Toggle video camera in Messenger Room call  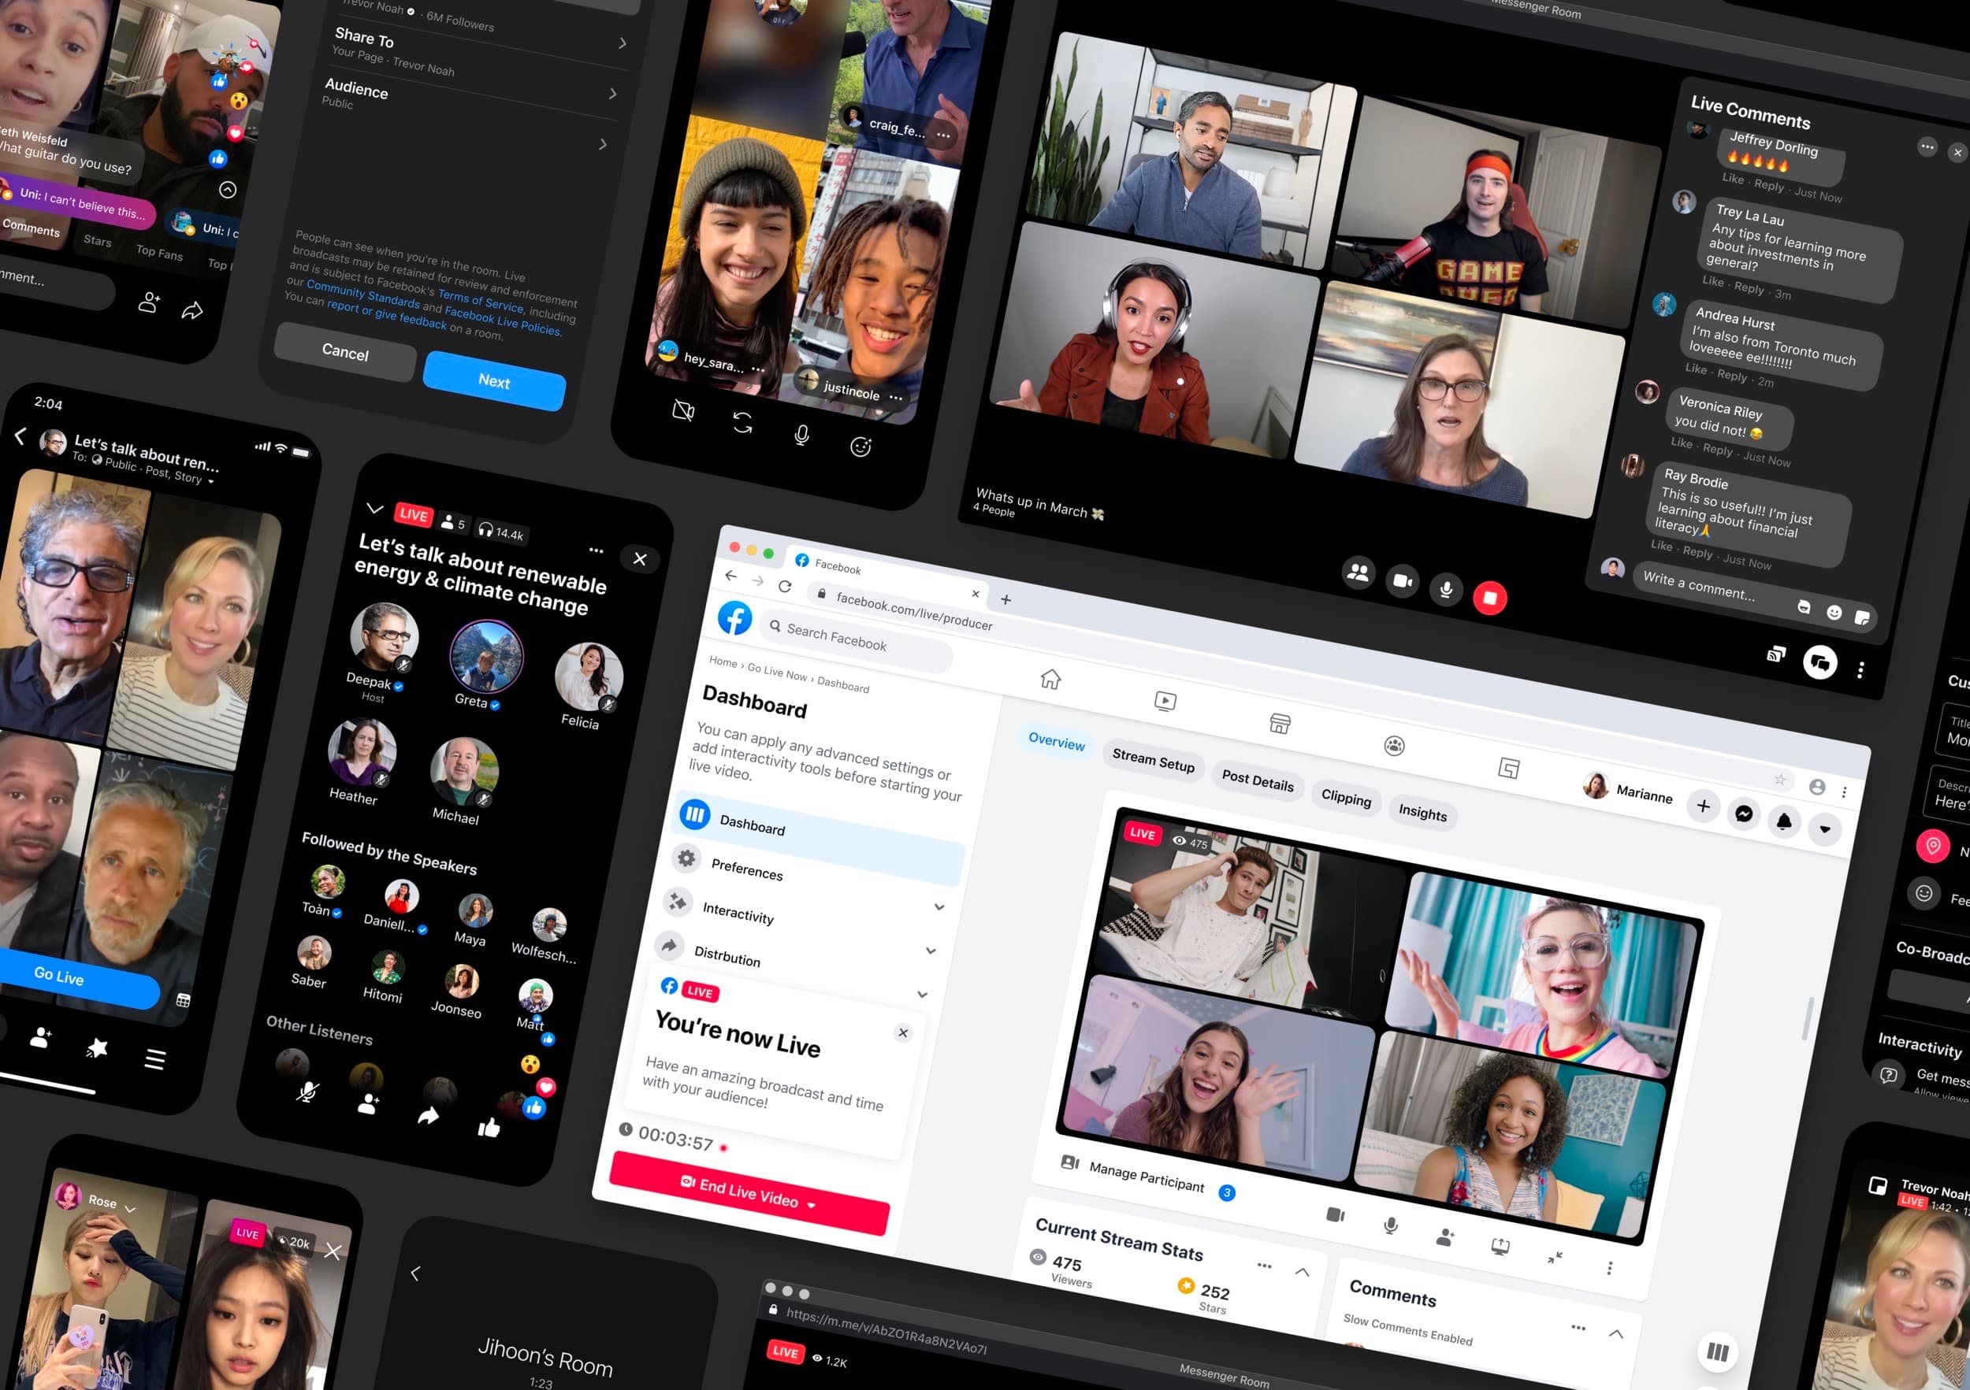point(1402,580)
